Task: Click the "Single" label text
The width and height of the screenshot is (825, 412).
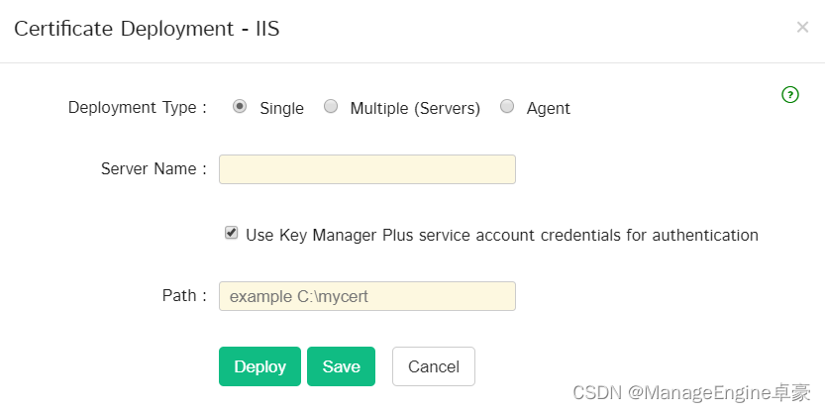Action: coord(281,108)
